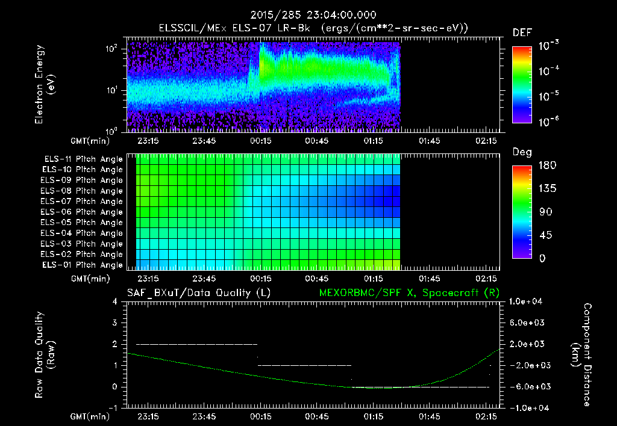Screen dimensions: 617x426
Task: Click the data quality line at level 1
Action: [304, 365]
